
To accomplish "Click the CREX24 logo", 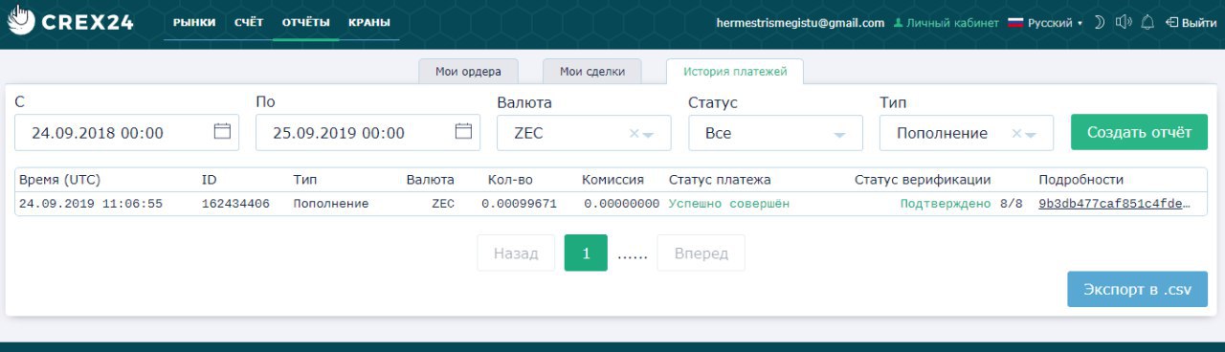I will click(x=71, y=22).
